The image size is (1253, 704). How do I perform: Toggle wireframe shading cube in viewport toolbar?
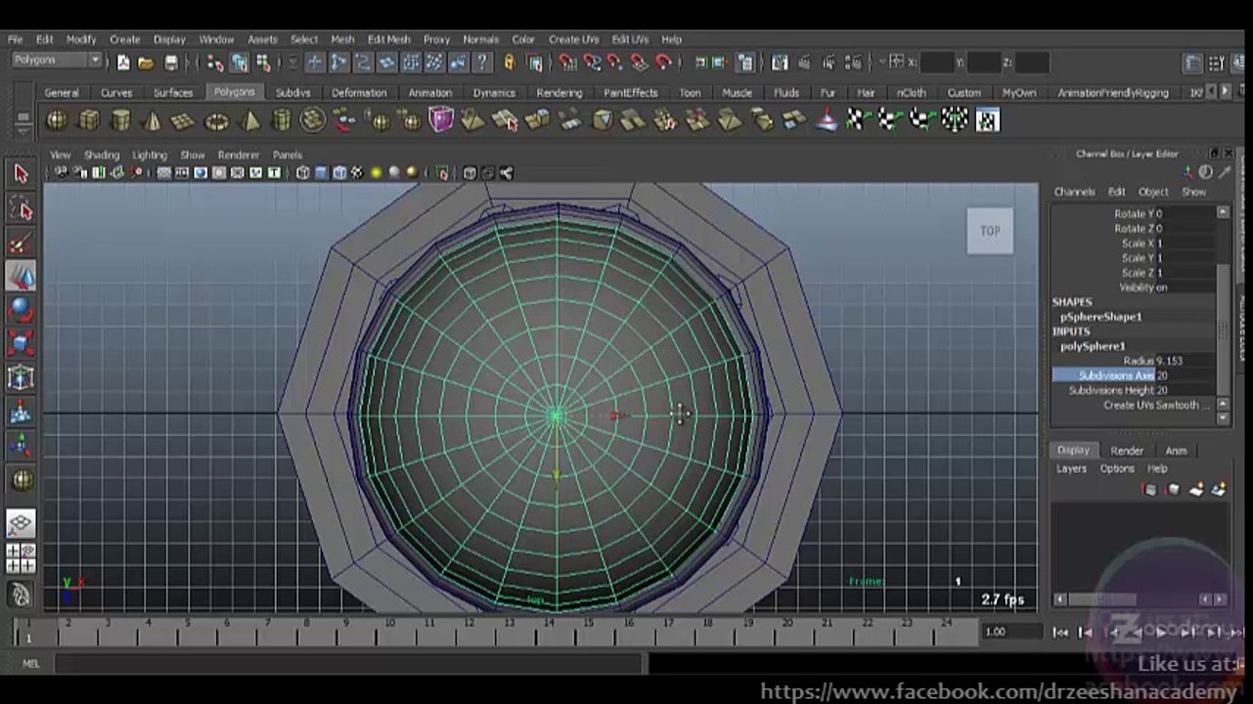point(303,173)
